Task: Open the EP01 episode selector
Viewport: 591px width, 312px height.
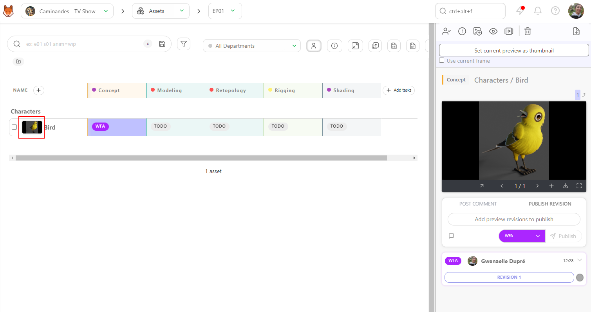Action: [225, 11]
